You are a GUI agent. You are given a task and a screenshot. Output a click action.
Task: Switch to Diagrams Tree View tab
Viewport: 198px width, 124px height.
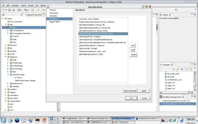coord(34,15)
